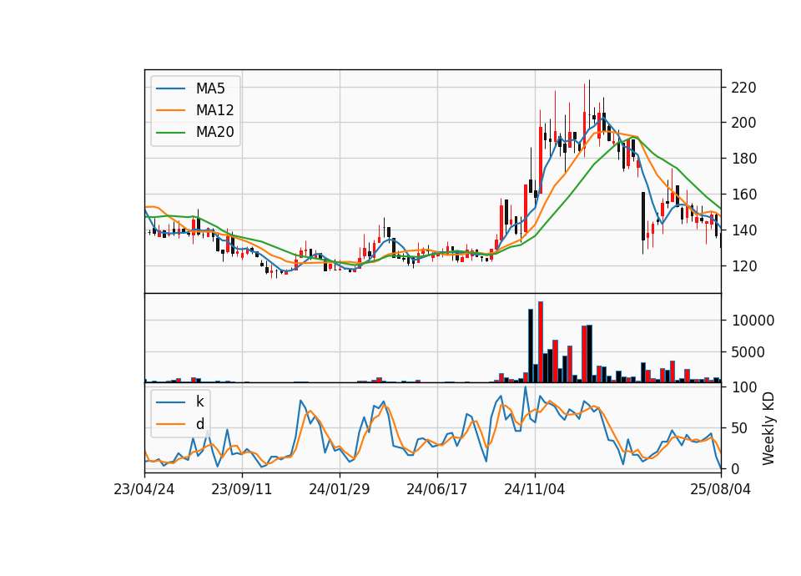Click the orange d legend line sample
This screenshot has height=576, width=801.
pyautogui.click(x=170, y=424)
